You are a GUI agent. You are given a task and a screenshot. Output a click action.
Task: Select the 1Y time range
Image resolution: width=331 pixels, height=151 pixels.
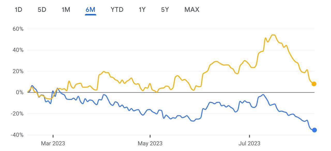pos(142,10)
